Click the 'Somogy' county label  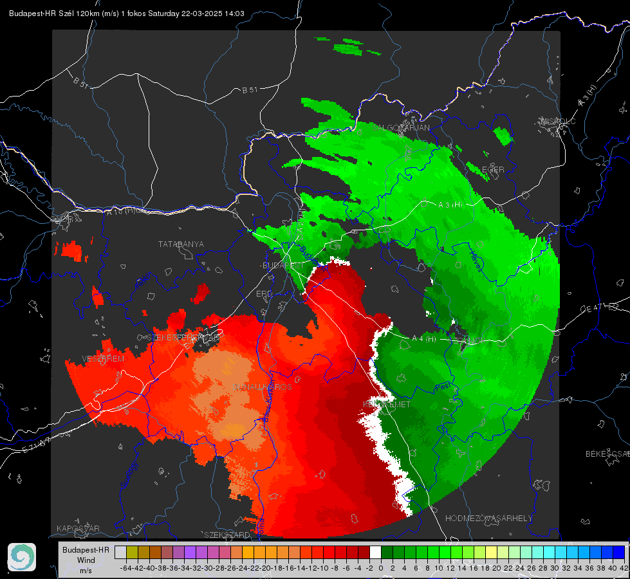129,475
